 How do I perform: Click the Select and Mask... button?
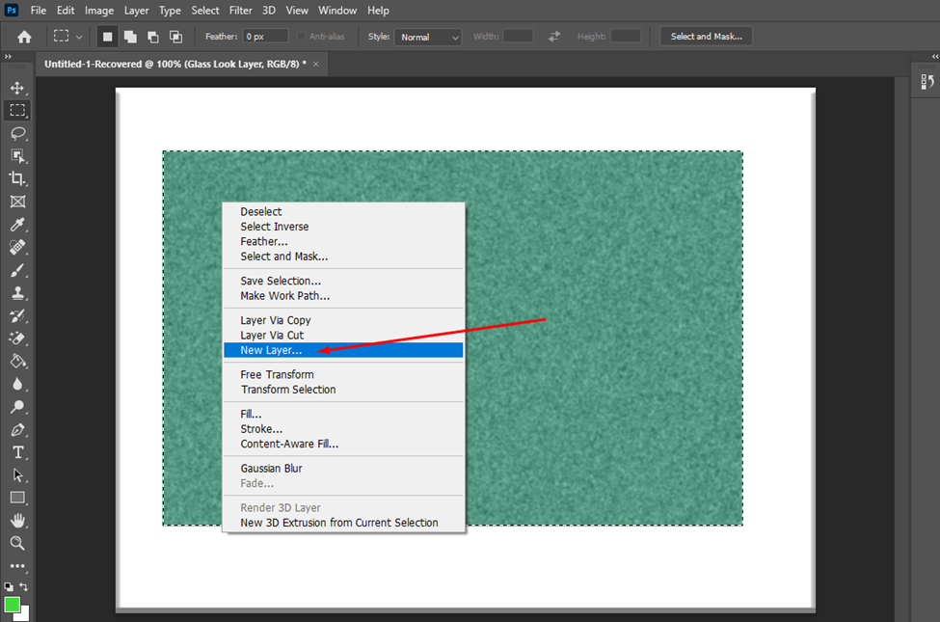tap(706, 37)
